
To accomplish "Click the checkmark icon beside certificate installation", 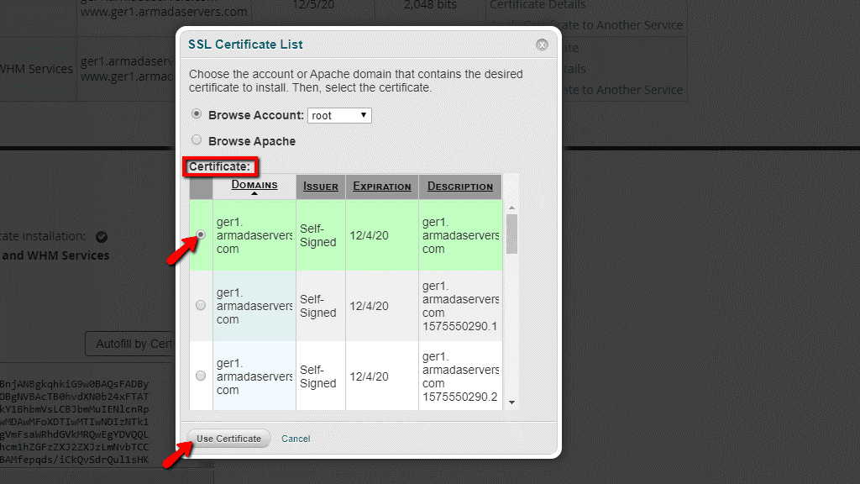I will 102,237.
